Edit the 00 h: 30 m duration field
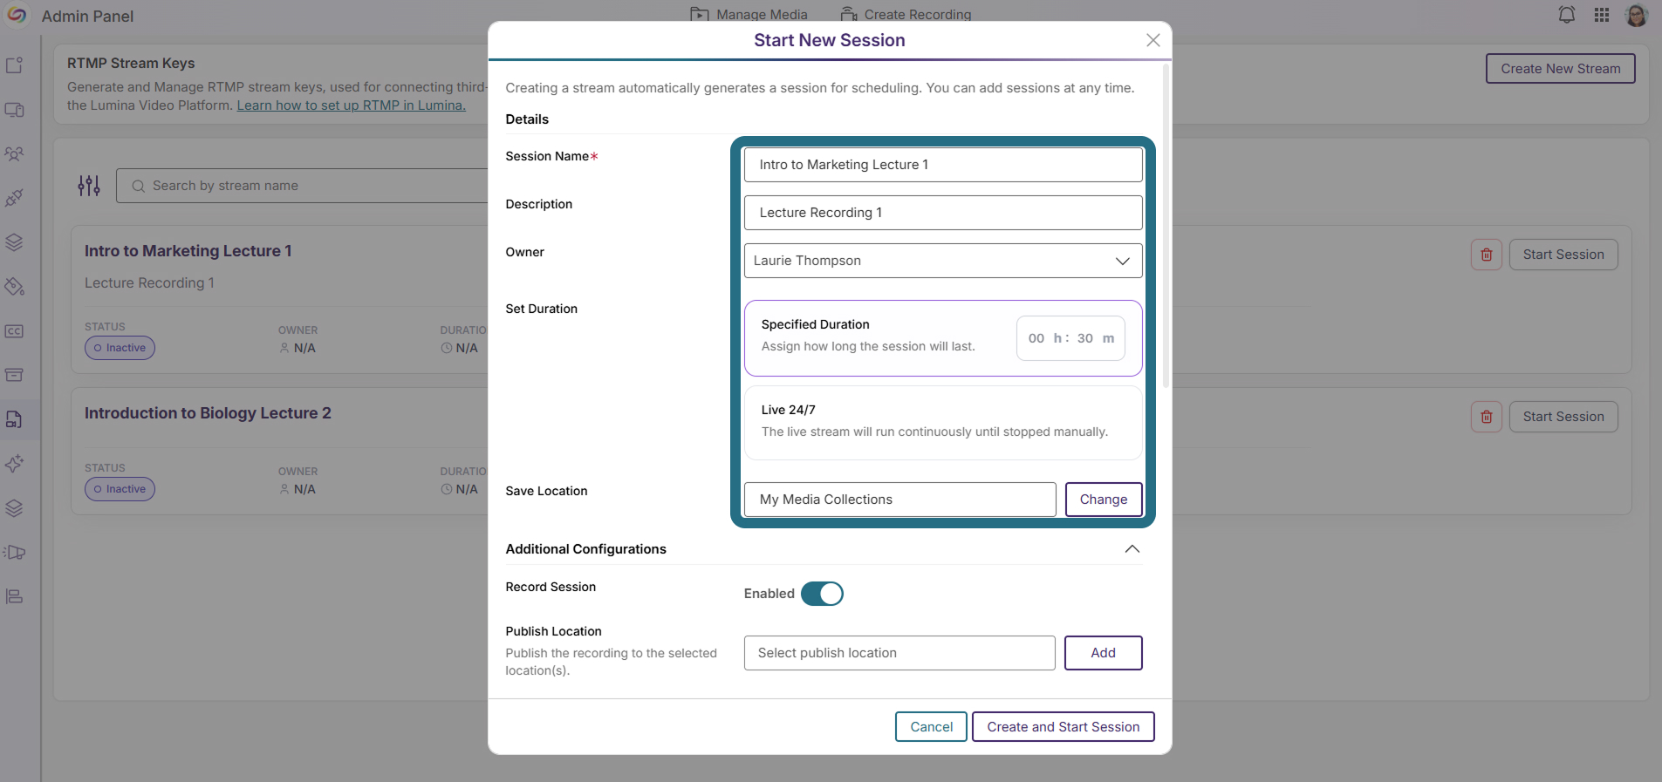The image size is (1662, 782). (x=1070, y=338)
